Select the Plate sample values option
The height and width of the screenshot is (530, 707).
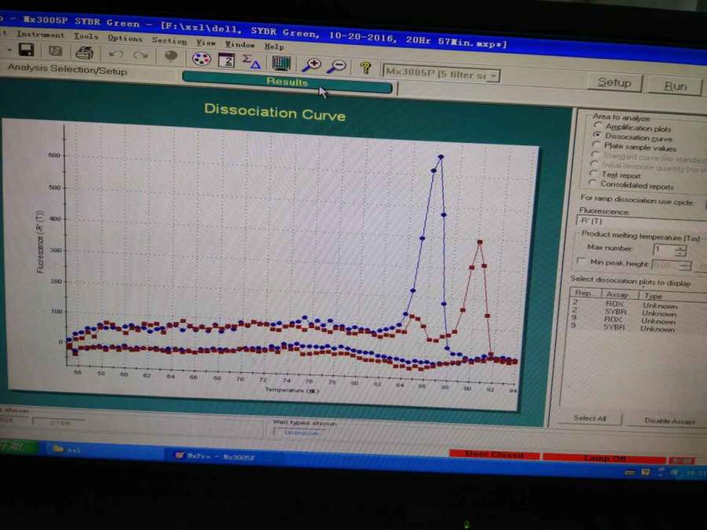[640, 147]
